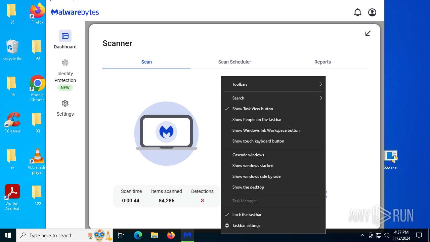The height and width of the screenshot is (242, 430).
Task: Select Google Chrome desktop shortcut
Action: tap(37, 88)
